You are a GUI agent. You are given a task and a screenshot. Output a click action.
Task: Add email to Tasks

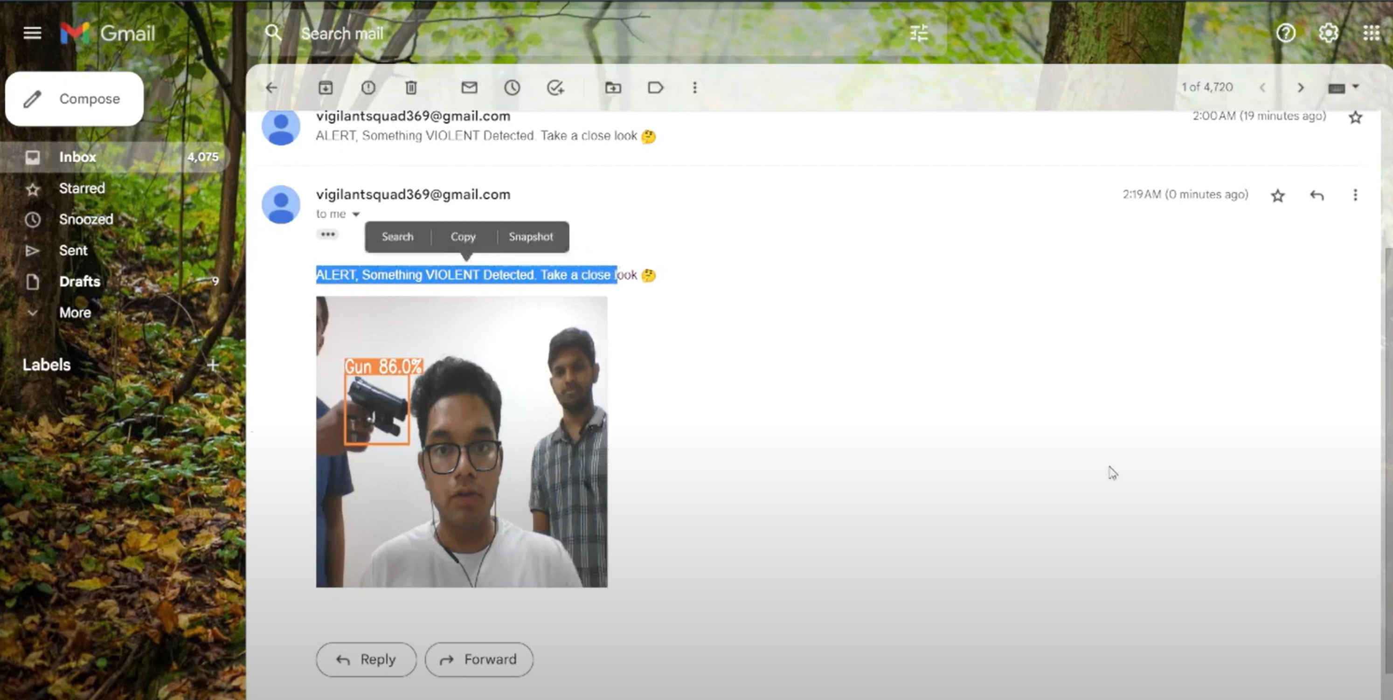(555, 88)
